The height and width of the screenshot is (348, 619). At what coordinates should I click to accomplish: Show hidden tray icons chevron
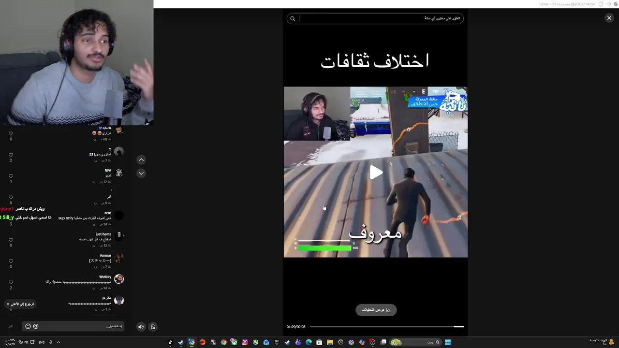[58, 342]
